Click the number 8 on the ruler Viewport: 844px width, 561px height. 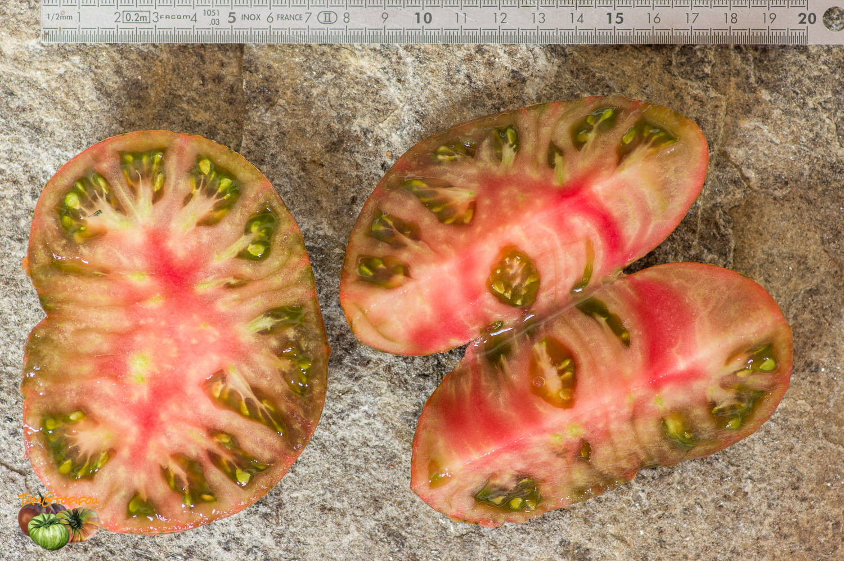tap(347, 18)
